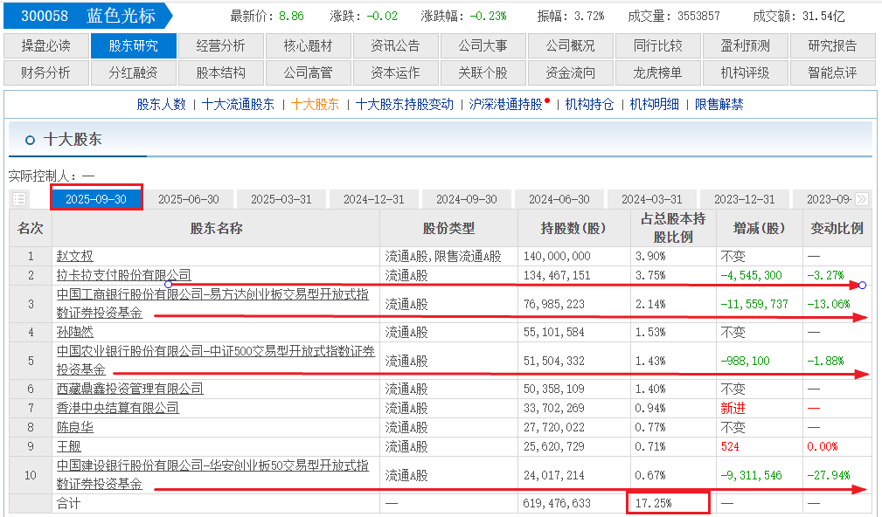Open the 盈利预测 tab
The image size is (882, 517).
pyautogui.click(x=745, y=45)
